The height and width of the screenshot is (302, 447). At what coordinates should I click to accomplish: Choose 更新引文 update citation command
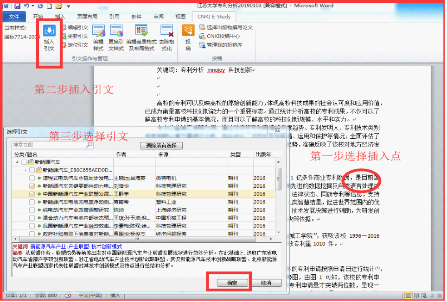[x=75, y=37]
